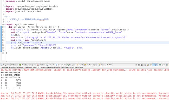This screenshot has width=169, height=102.
Task: Click the console row with ID 4
Action: 11,83
